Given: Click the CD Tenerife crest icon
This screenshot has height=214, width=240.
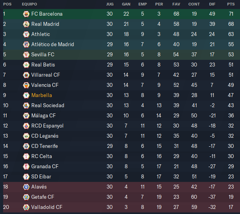Looking at the screenshot, I should point(26,146).
